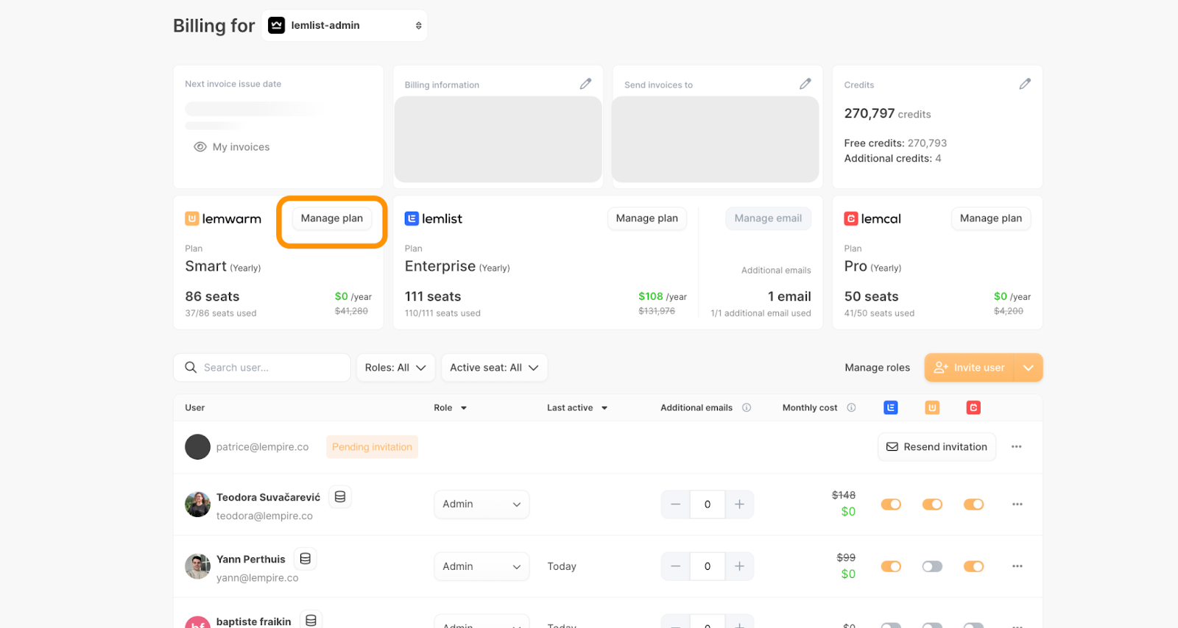Sort table by Last active column
The image size is (1178, 628).
click(576, 407)
